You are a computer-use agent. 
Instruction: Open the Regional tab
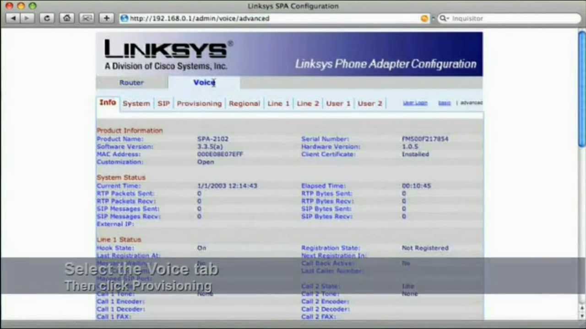point(244,104)
